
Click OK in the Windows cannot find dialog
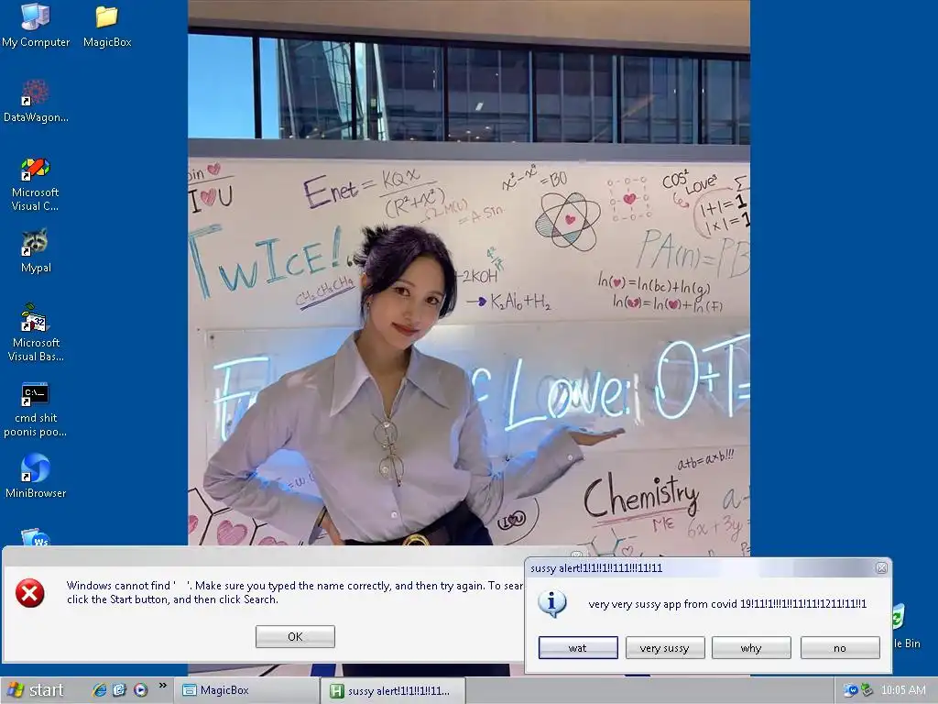pos(295,636)
